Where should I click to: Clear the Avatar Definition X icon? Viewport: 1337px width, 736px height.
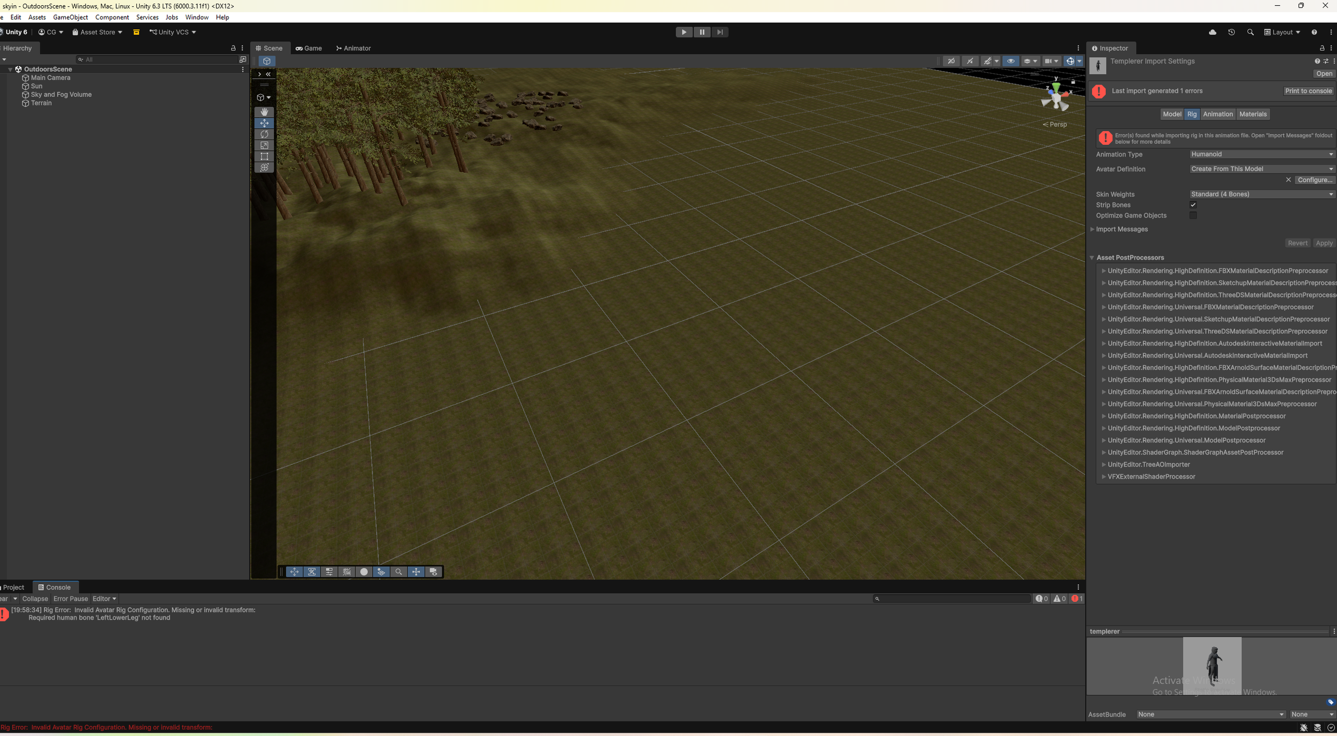(x=1288, y=180)
